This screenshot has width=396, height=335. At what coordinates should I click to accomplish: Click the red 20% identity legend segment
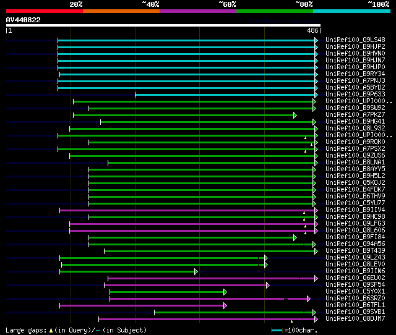click(x=45, y=11)
